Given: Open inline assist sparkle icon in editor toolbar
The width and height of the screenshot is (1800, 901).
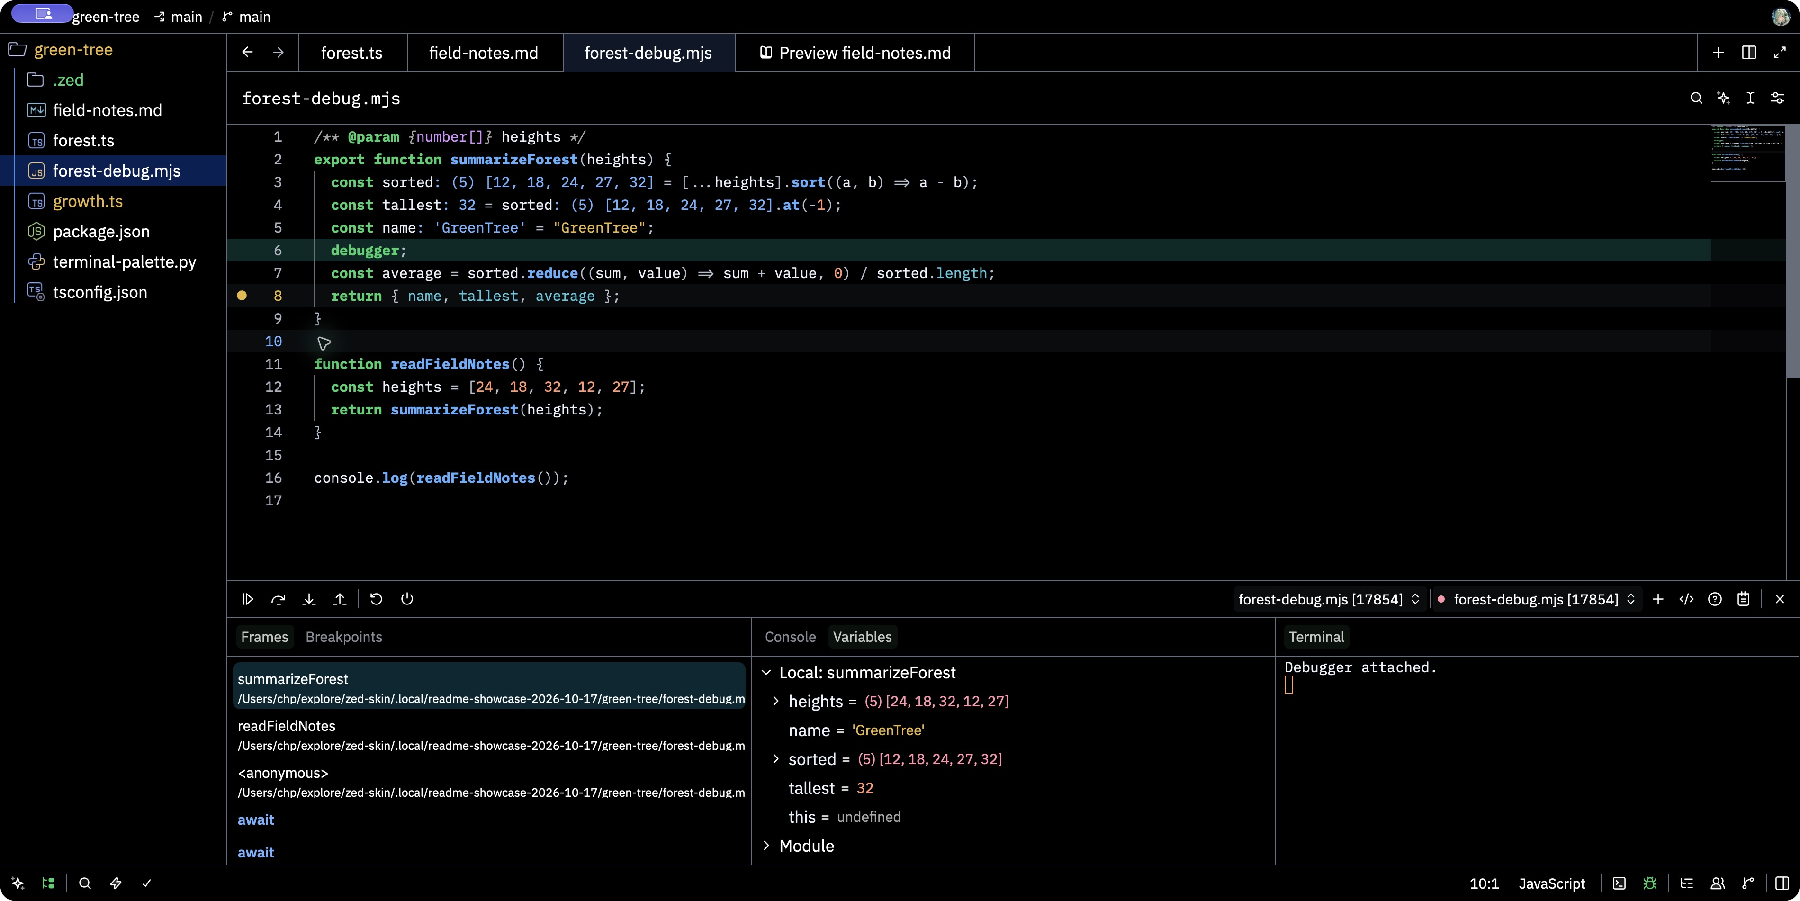Looking at the screenshot, I should (1723, 98).
